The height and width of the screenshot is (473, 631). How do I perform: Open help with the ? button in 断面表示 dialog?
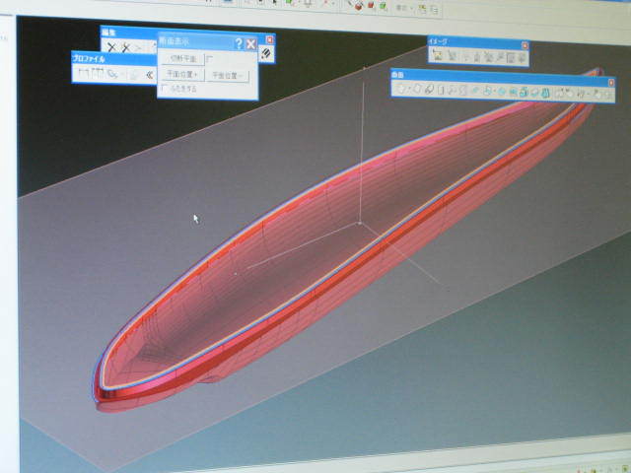click(x=239, y=43)
